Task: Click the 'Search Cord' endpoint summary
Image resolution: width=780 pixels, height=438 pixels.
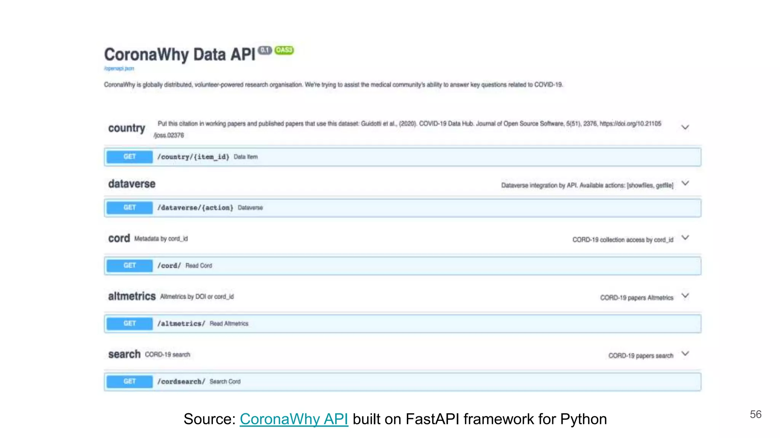Action: click(x=225, y=381)
